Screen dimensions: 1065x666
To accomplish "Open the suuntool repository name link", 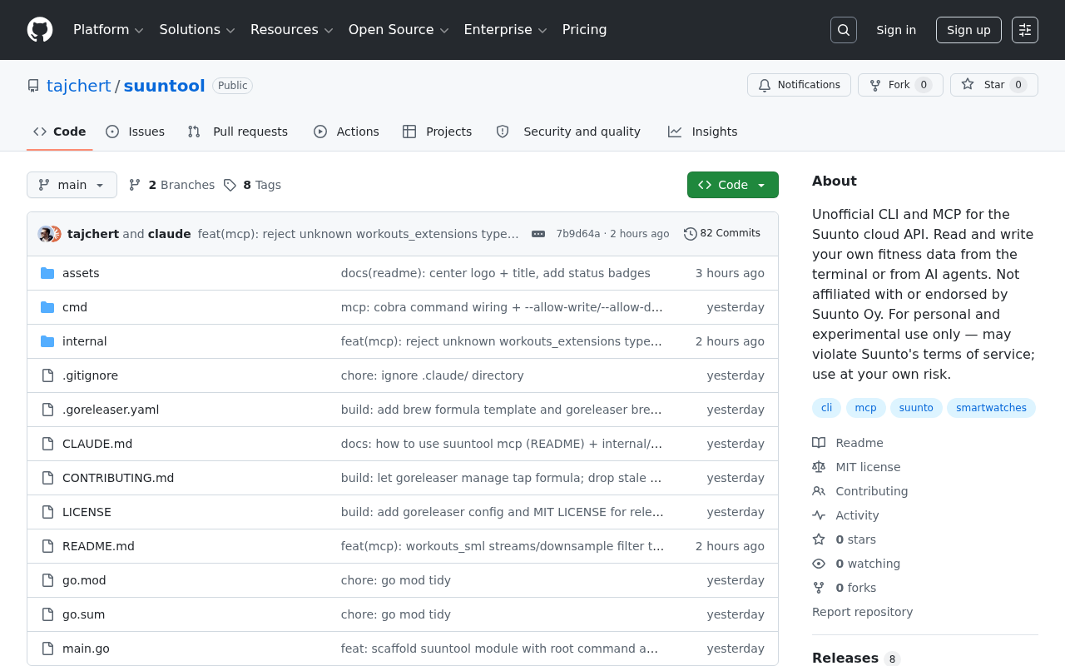I will (x=164, y=86).
